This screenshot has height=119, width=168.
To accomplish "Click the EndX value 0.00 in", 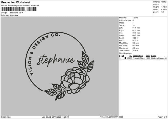I will pyautogui.click(x=135, y=38).
